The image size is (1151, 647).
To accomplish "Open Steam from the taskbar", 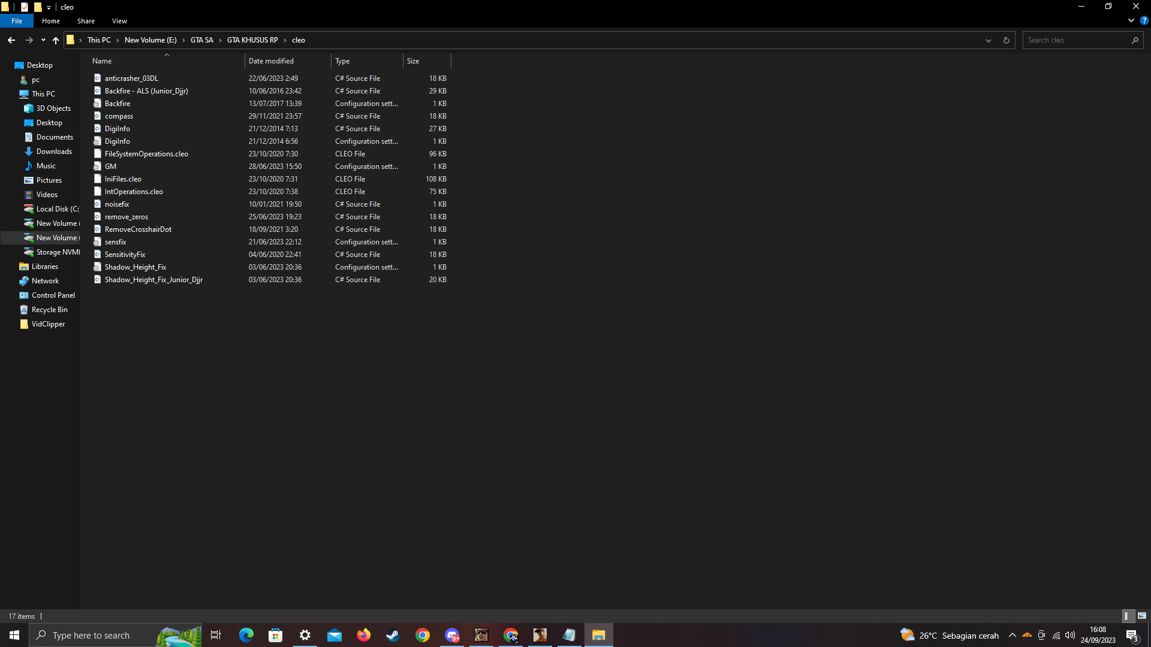I will 393,635.
